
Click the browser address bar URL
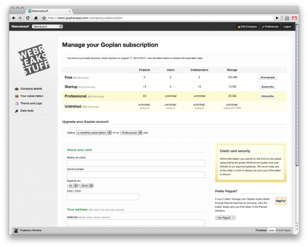tap(85, 18)
